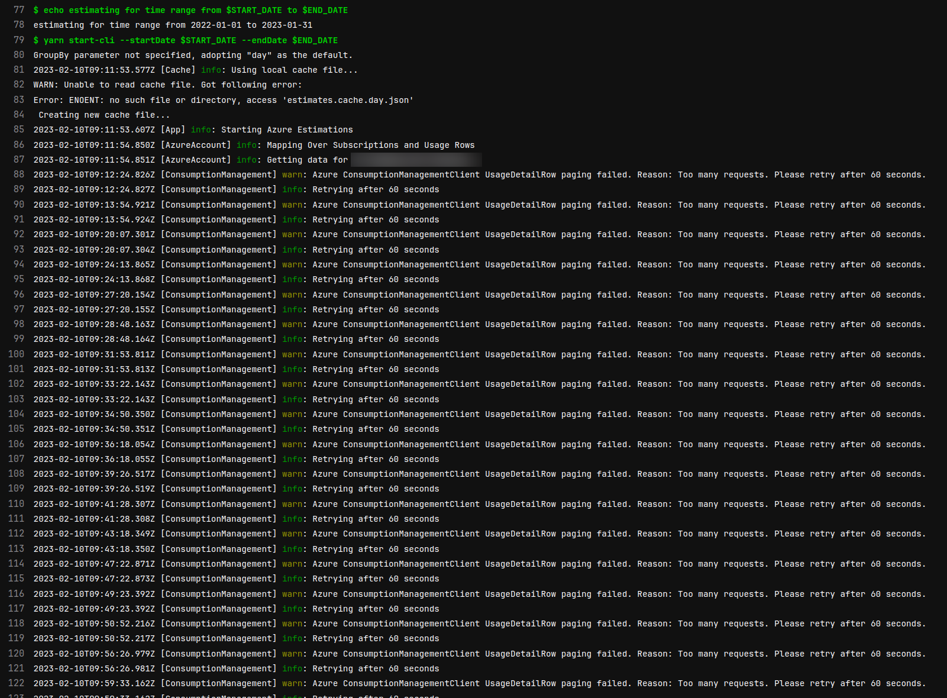The image size is (947, 698).
Task: Click 'WARN: Unable to read cache file' line
Action: coord(167,85)
